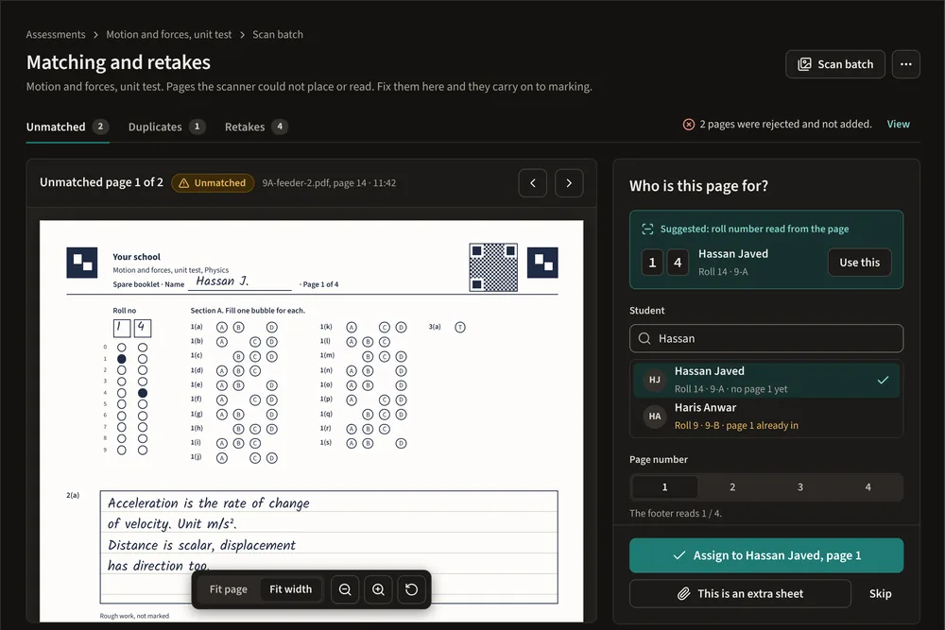This screenshot has height=630, width=945.
Task: Open Motion and forces, unit test breadcrumb
Action: (169, 35)
